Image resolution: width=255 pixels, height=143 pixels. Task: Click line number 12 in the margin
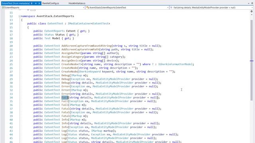11,16
